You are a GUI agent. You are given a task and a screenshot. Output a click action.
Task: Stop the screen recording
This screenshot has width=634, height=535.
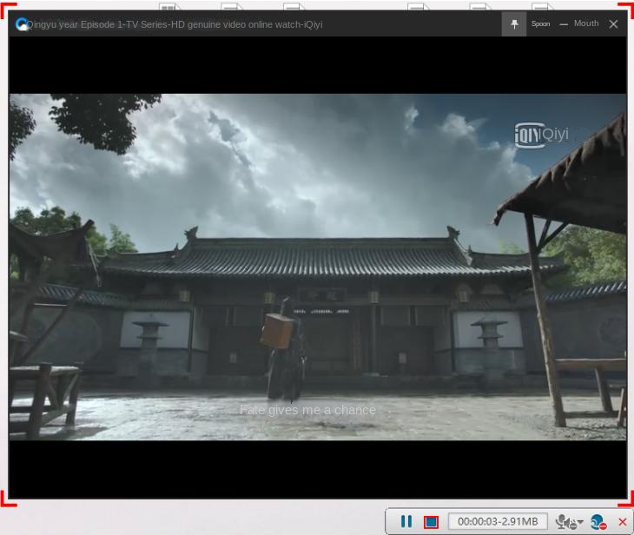(x=431, y=521)
